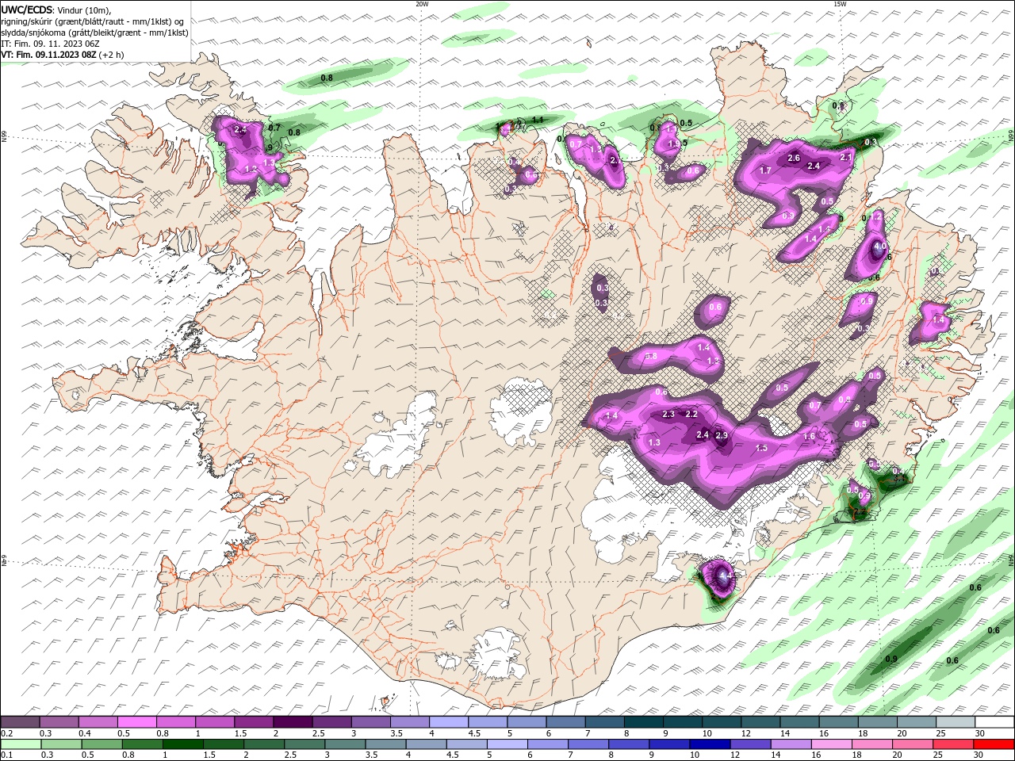
Task: Click the bright red swatch in the rain legend
Action: [994, 744]
